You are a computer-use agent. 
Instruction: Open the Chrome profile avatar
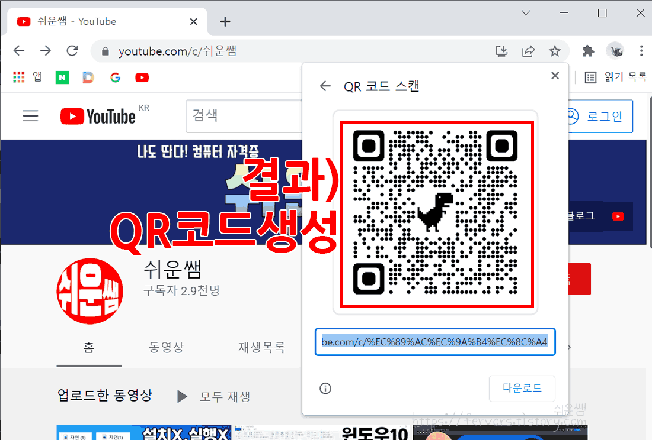pyautogui.click(x=615, y=51)
